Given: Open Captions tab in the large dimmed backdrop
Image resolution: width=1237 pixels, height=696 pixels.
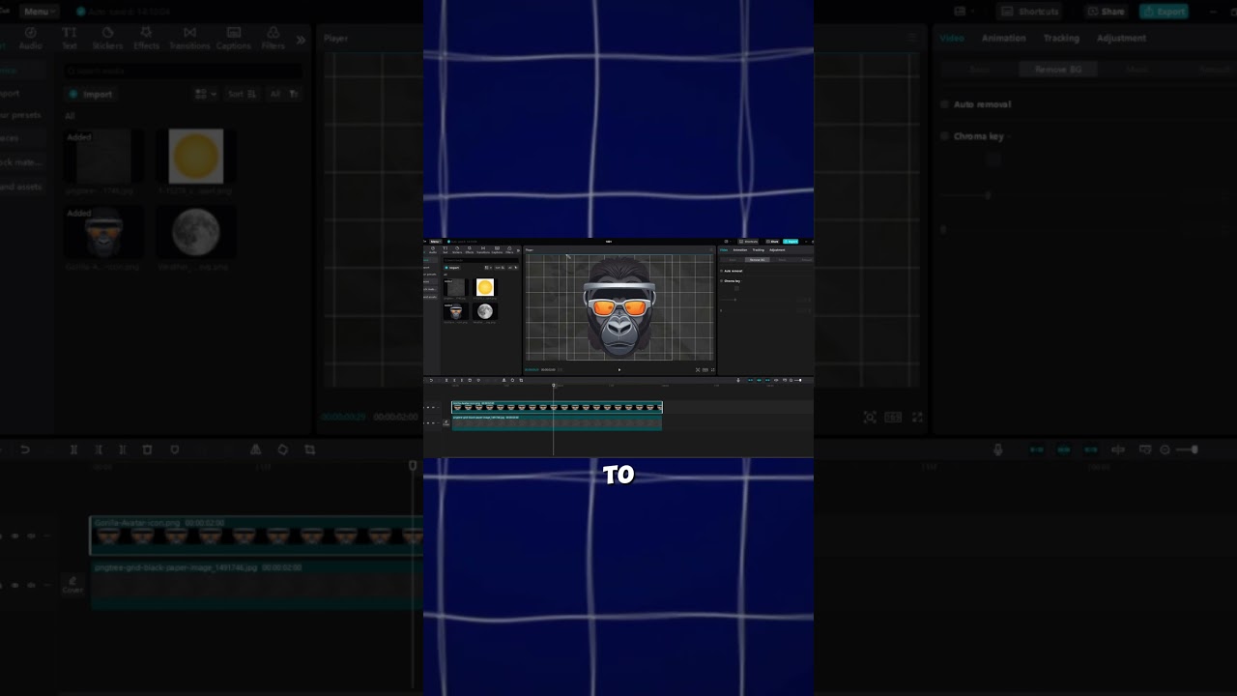Looking at the screenshot, I should point(233,39).
